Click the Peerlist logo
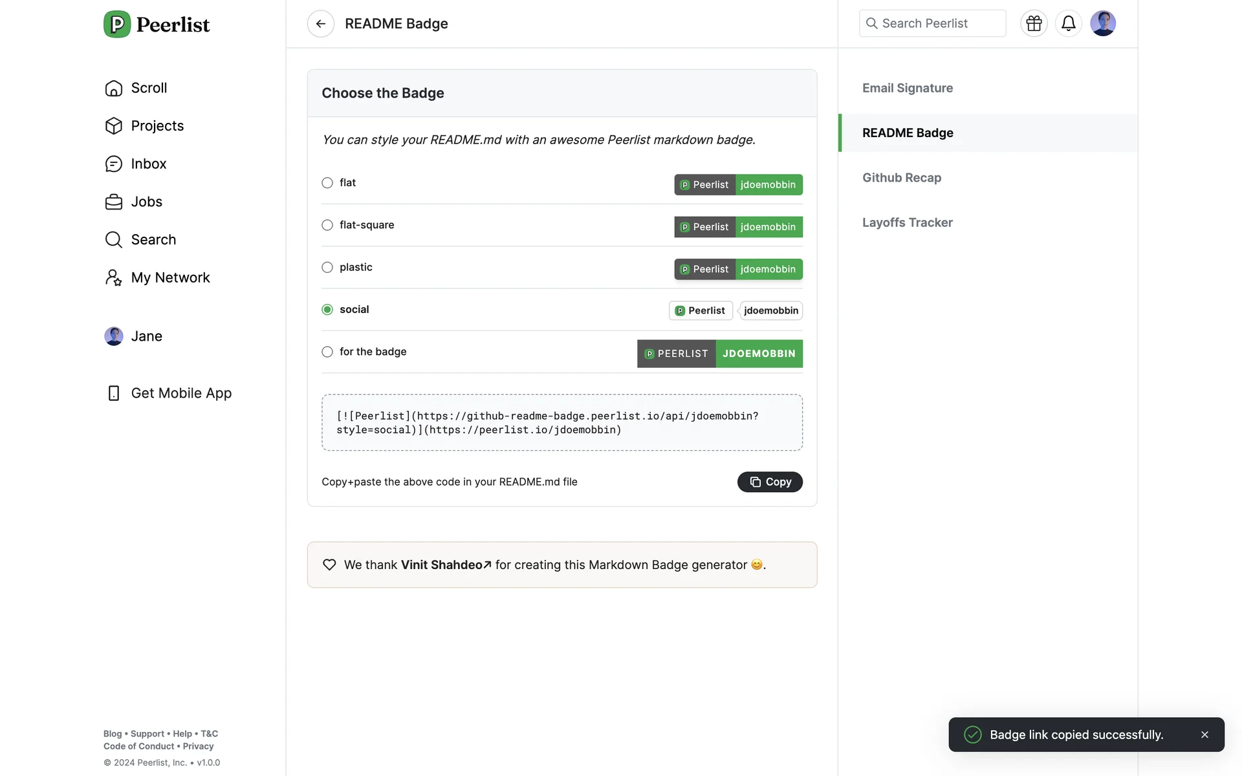Screen dimensions: 1242x776 click(157, 25)
